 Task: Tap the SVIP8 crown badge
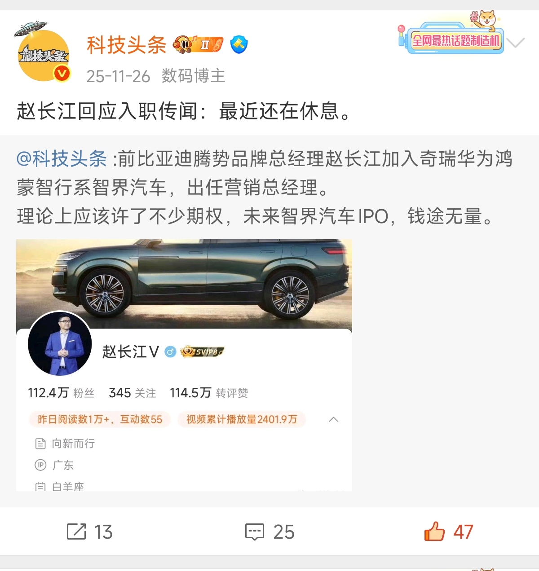coord(202,351)
